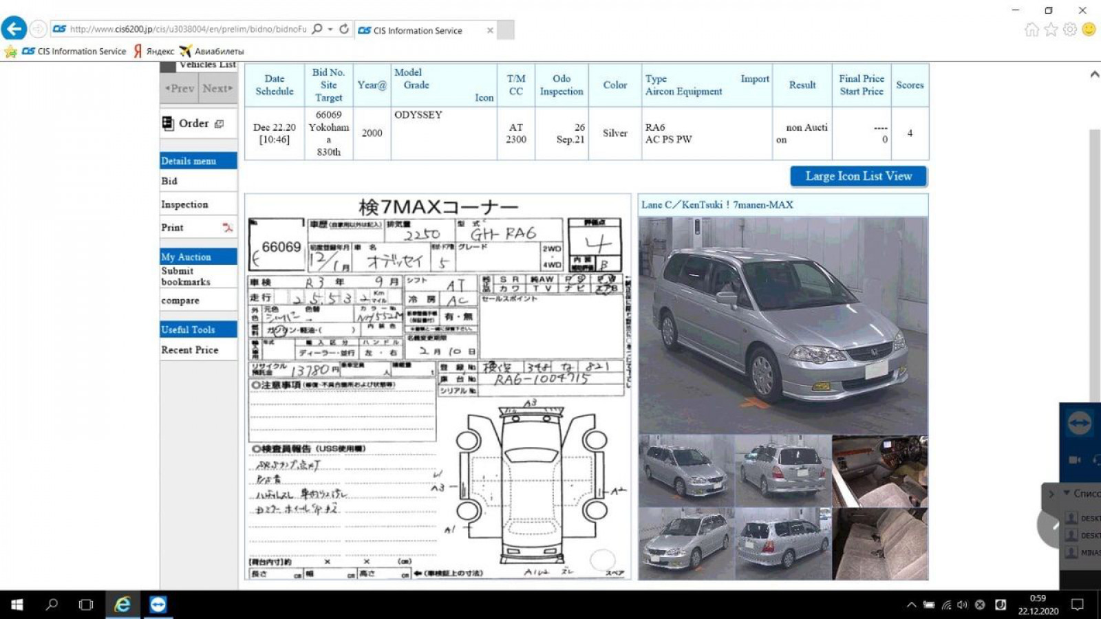Click the page scroll up arrow
Viewport: 1101px width, 619px height.
pyautogui.click(x=1094, y=74)
